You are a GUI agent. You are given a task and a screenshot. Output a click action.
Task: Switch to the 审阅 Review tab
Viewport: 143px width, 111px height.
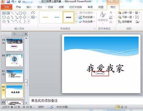click(90, 7)
